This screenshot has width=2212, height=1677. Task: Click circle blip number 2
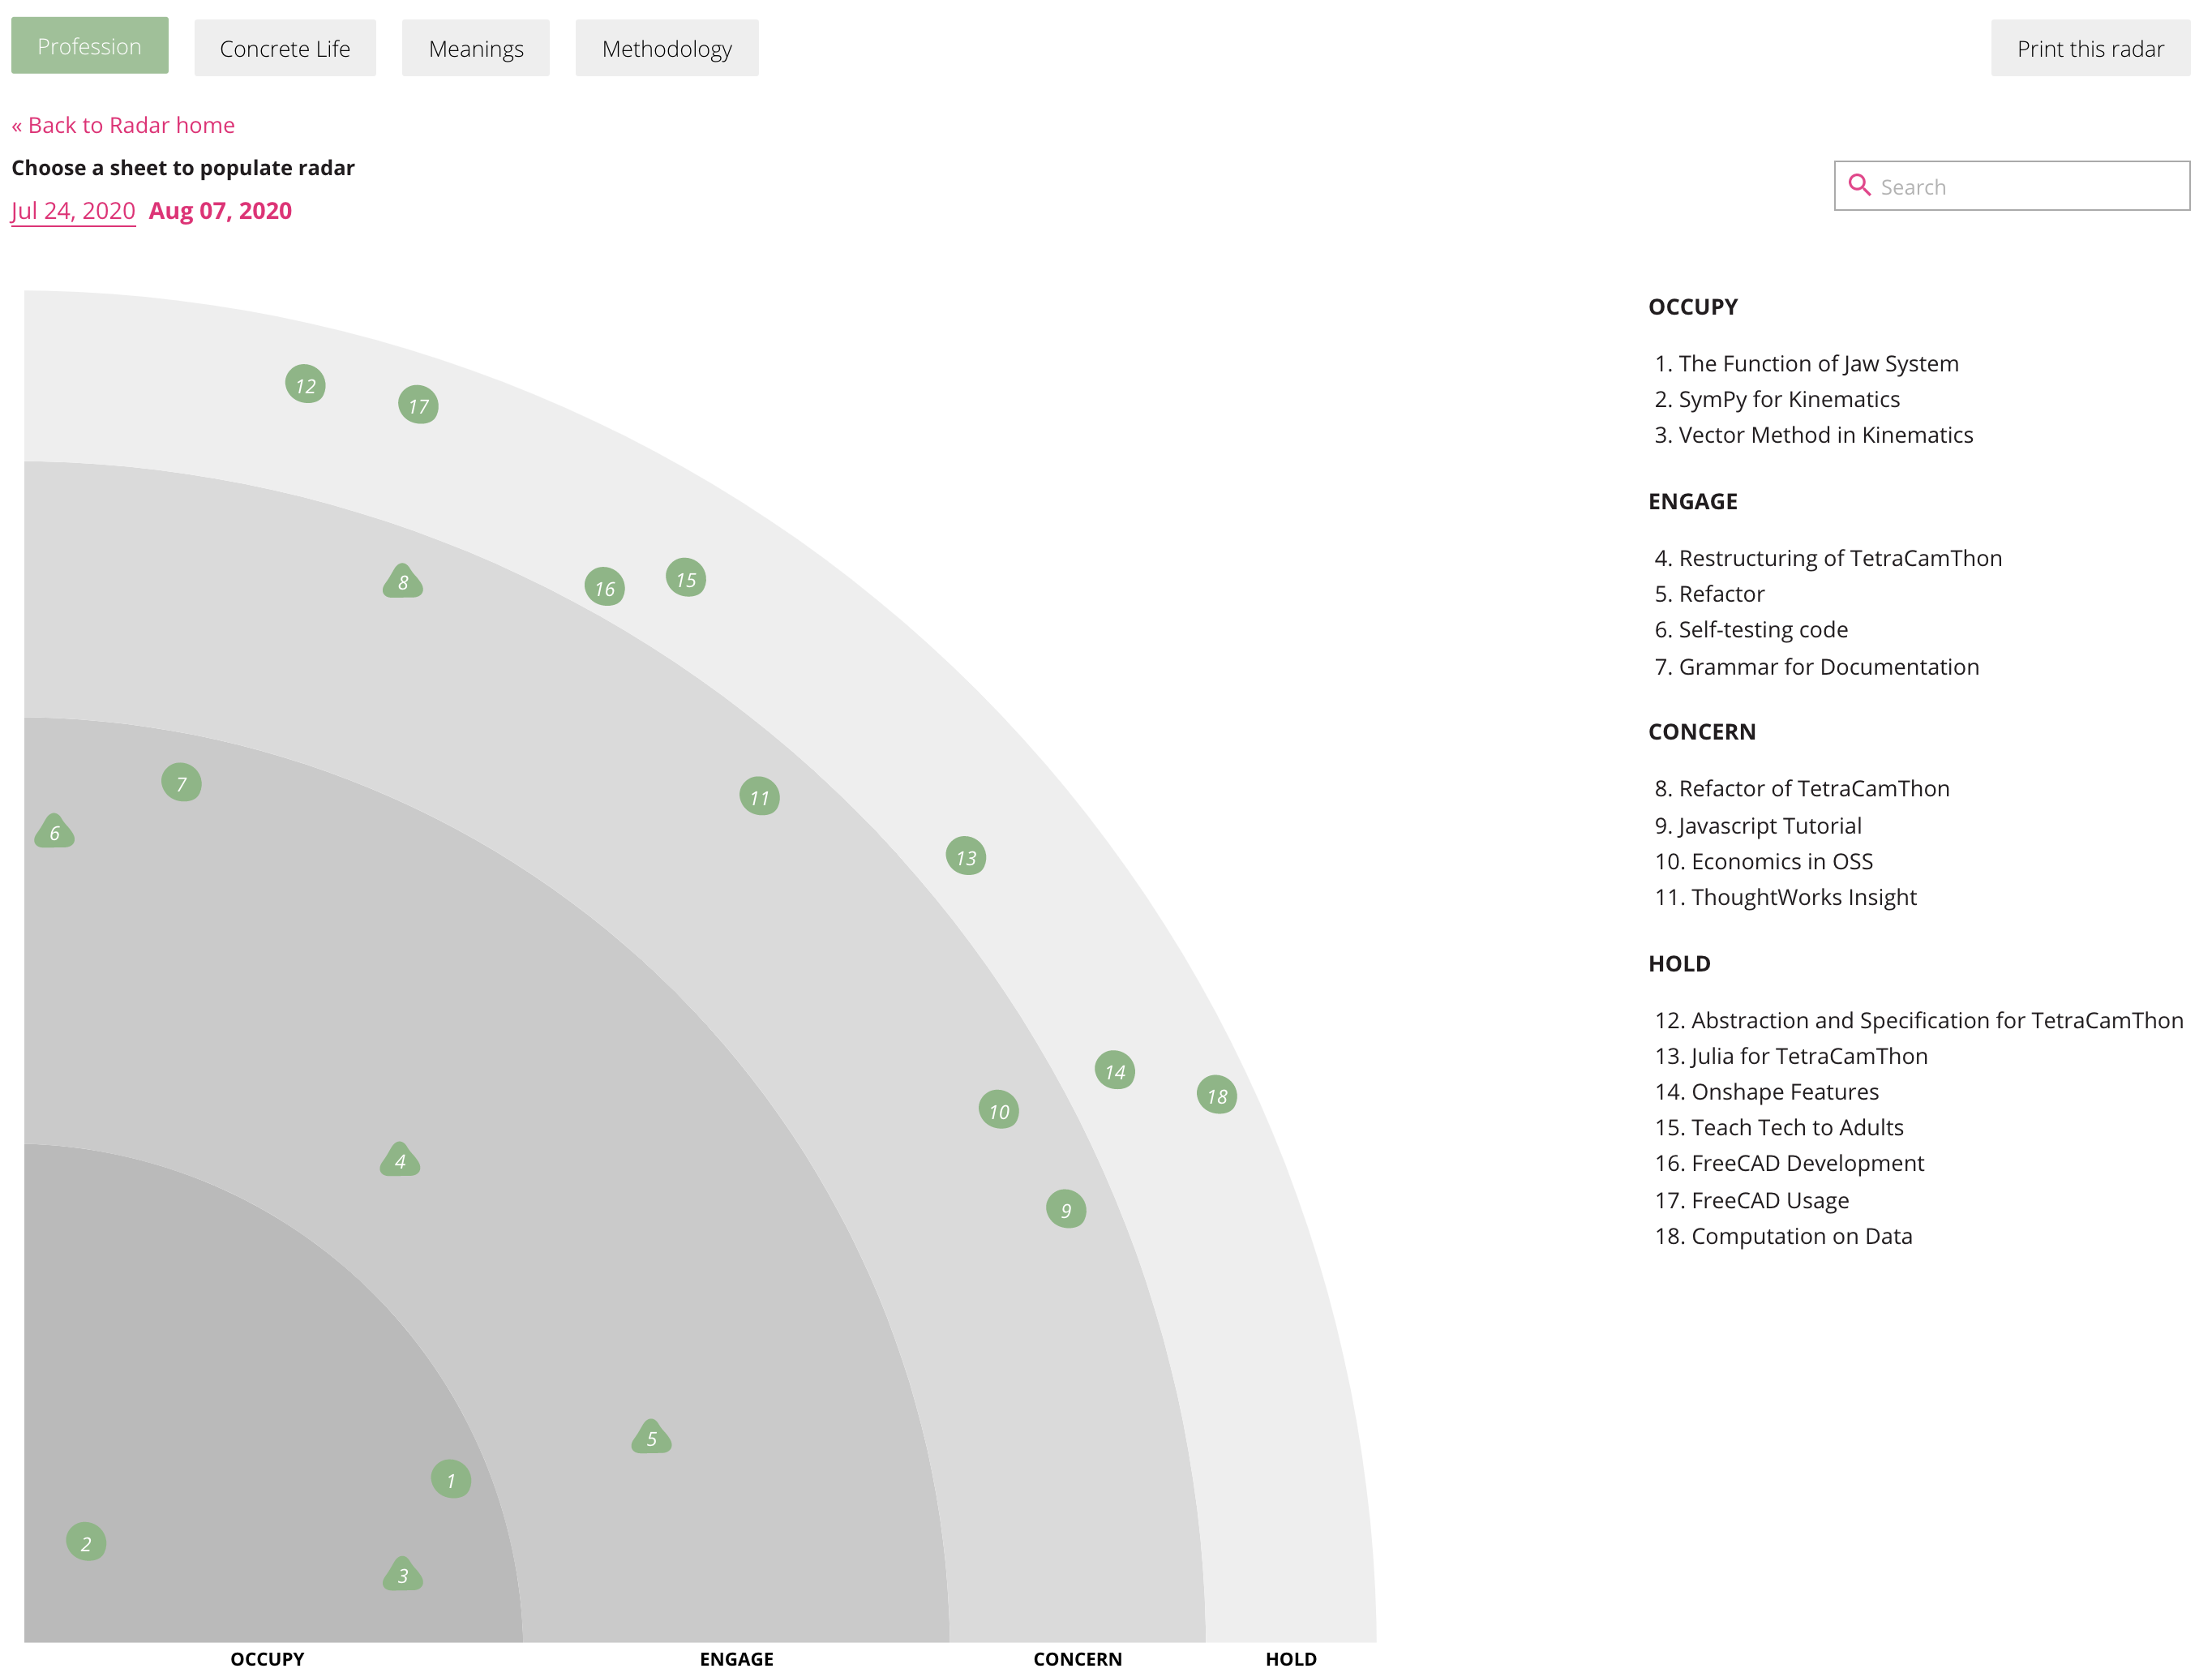click(x=86, y=1542)
